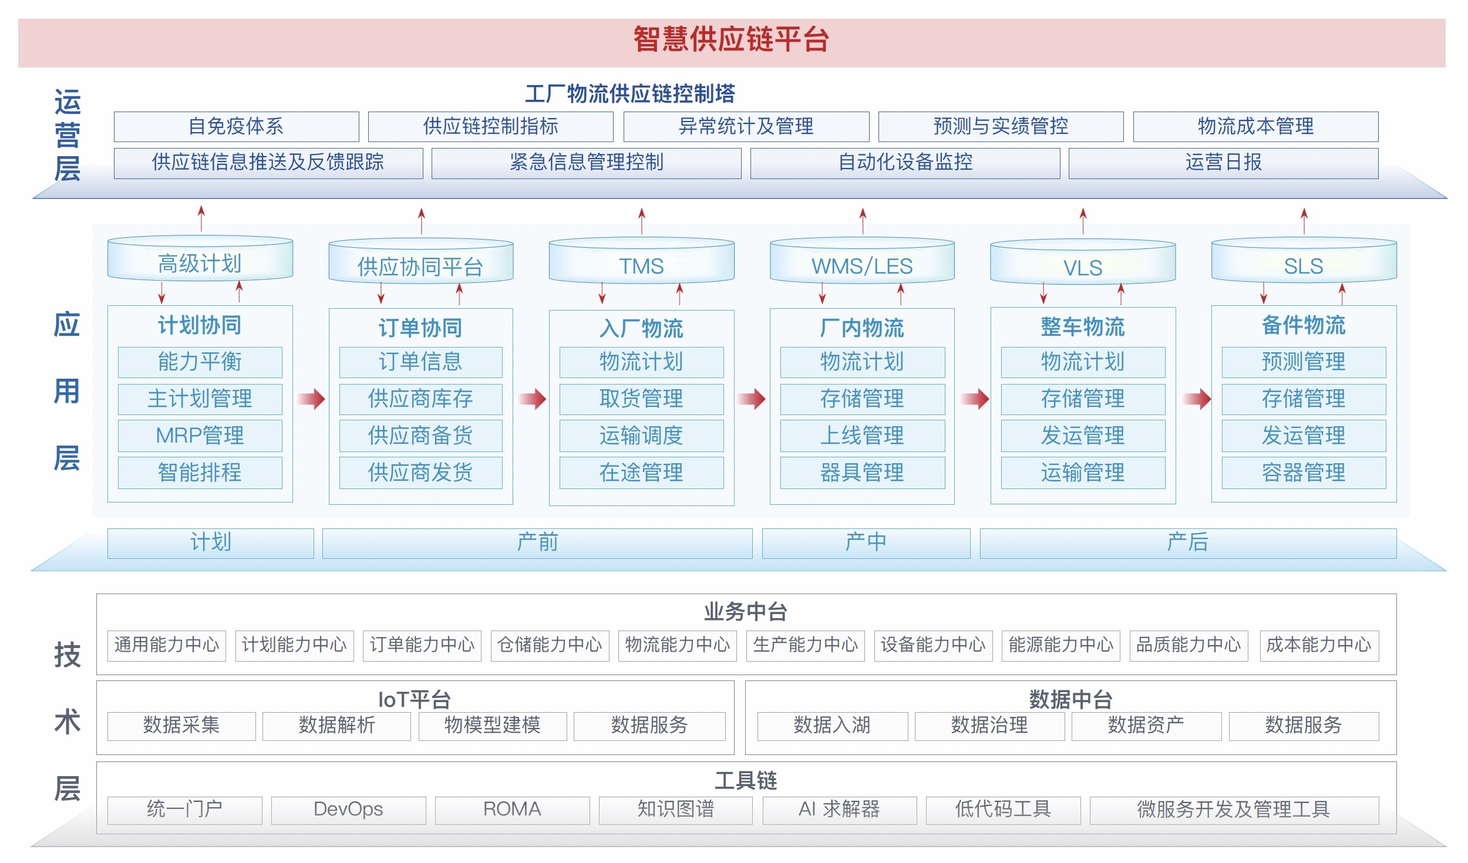Click the 数据治理 box

click(989, 726)
